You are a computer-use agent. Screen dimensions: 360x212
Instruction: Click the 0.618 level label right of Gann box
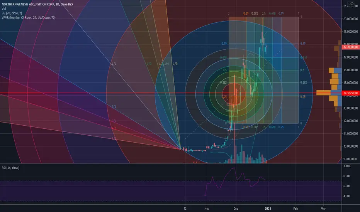coord(304,57)
